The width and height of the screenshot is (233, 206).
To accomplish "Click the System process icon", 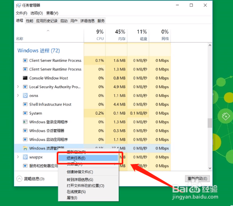I will (25, 113).
